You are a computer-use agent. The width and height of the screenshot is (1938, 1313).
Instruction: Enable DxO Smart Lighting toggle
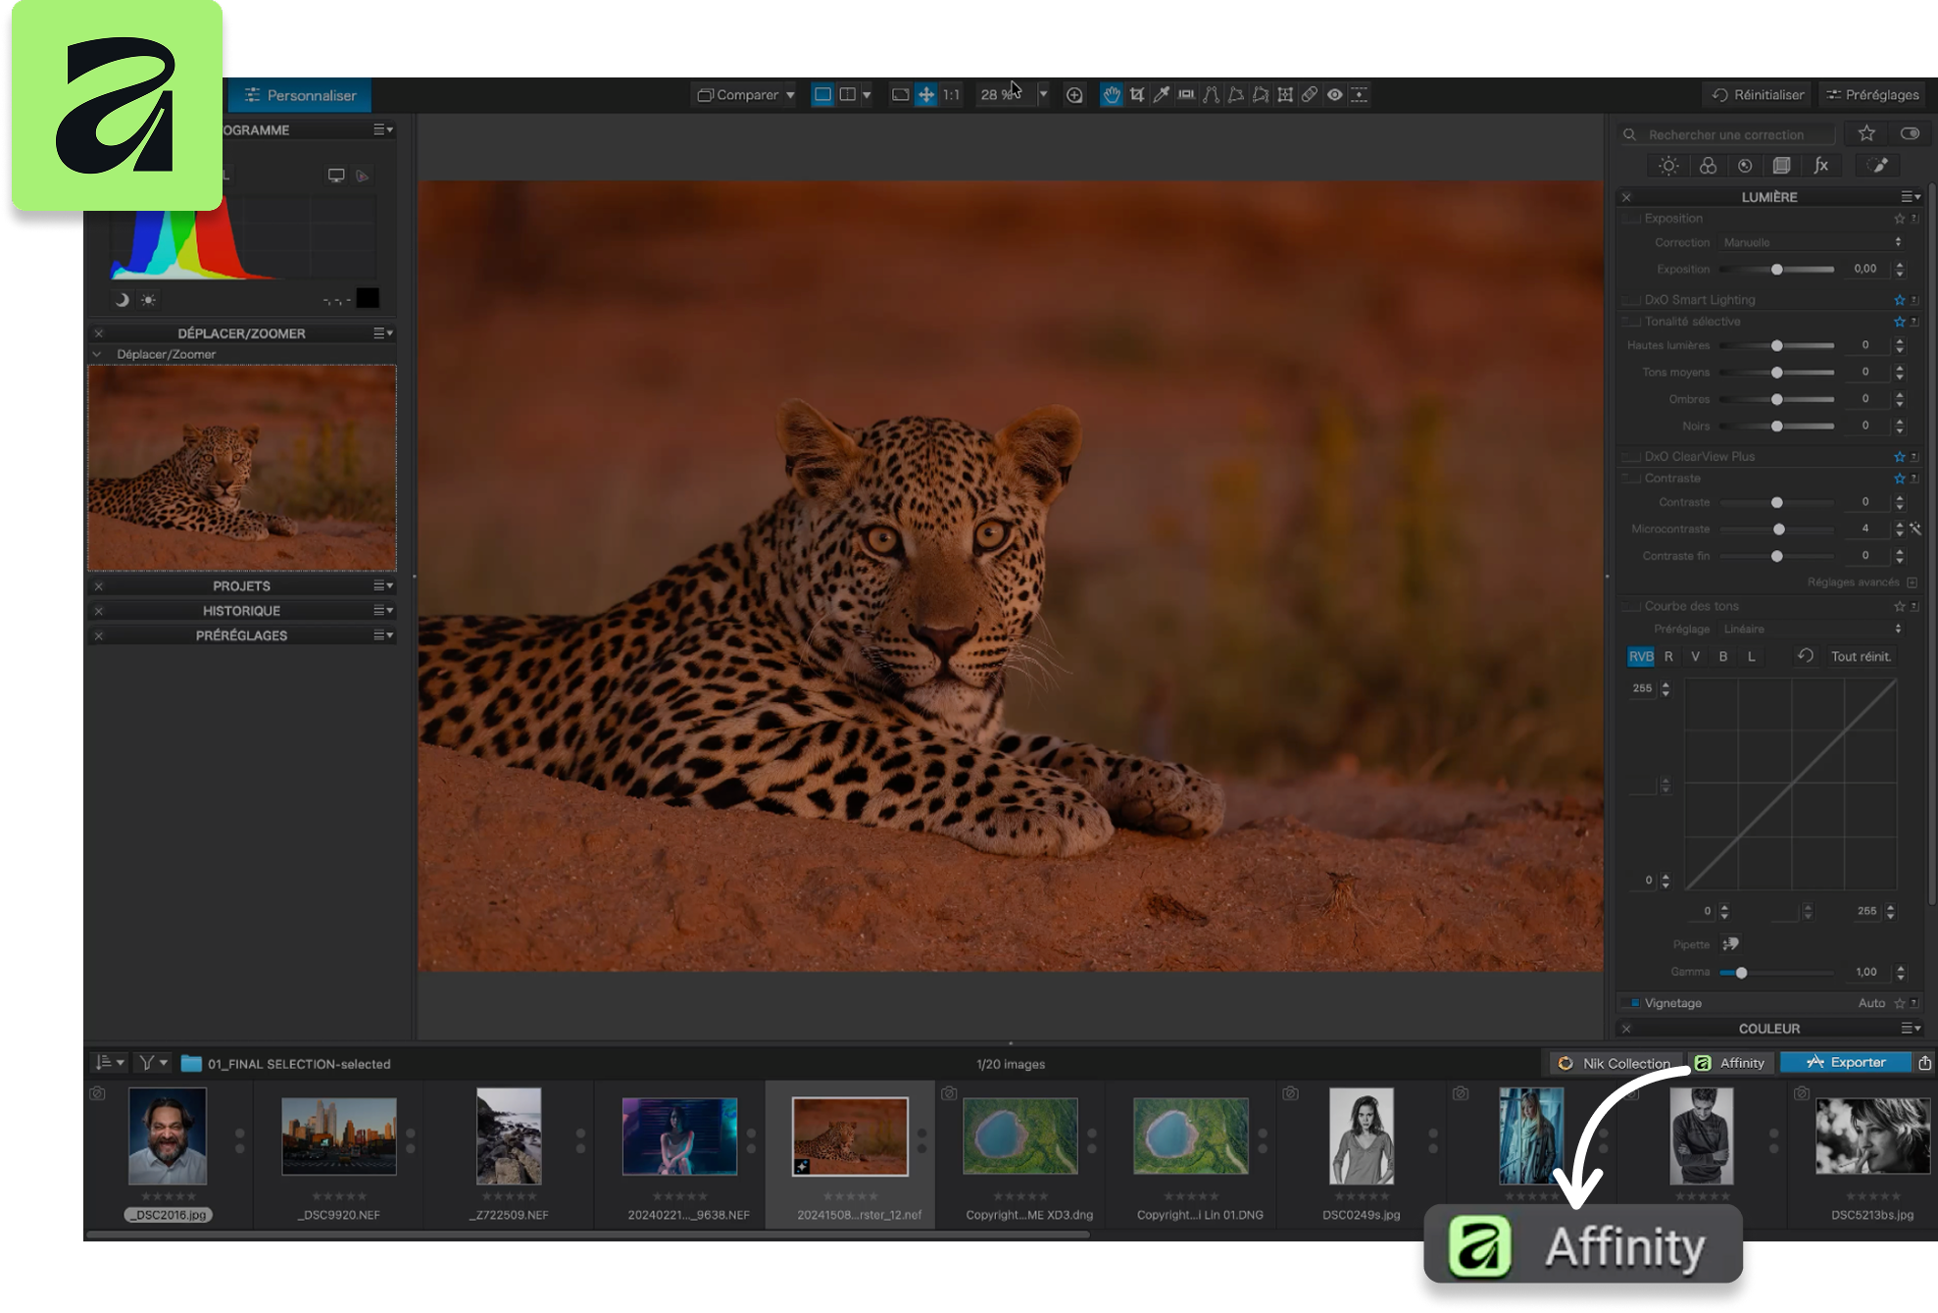pos(1631,300)
